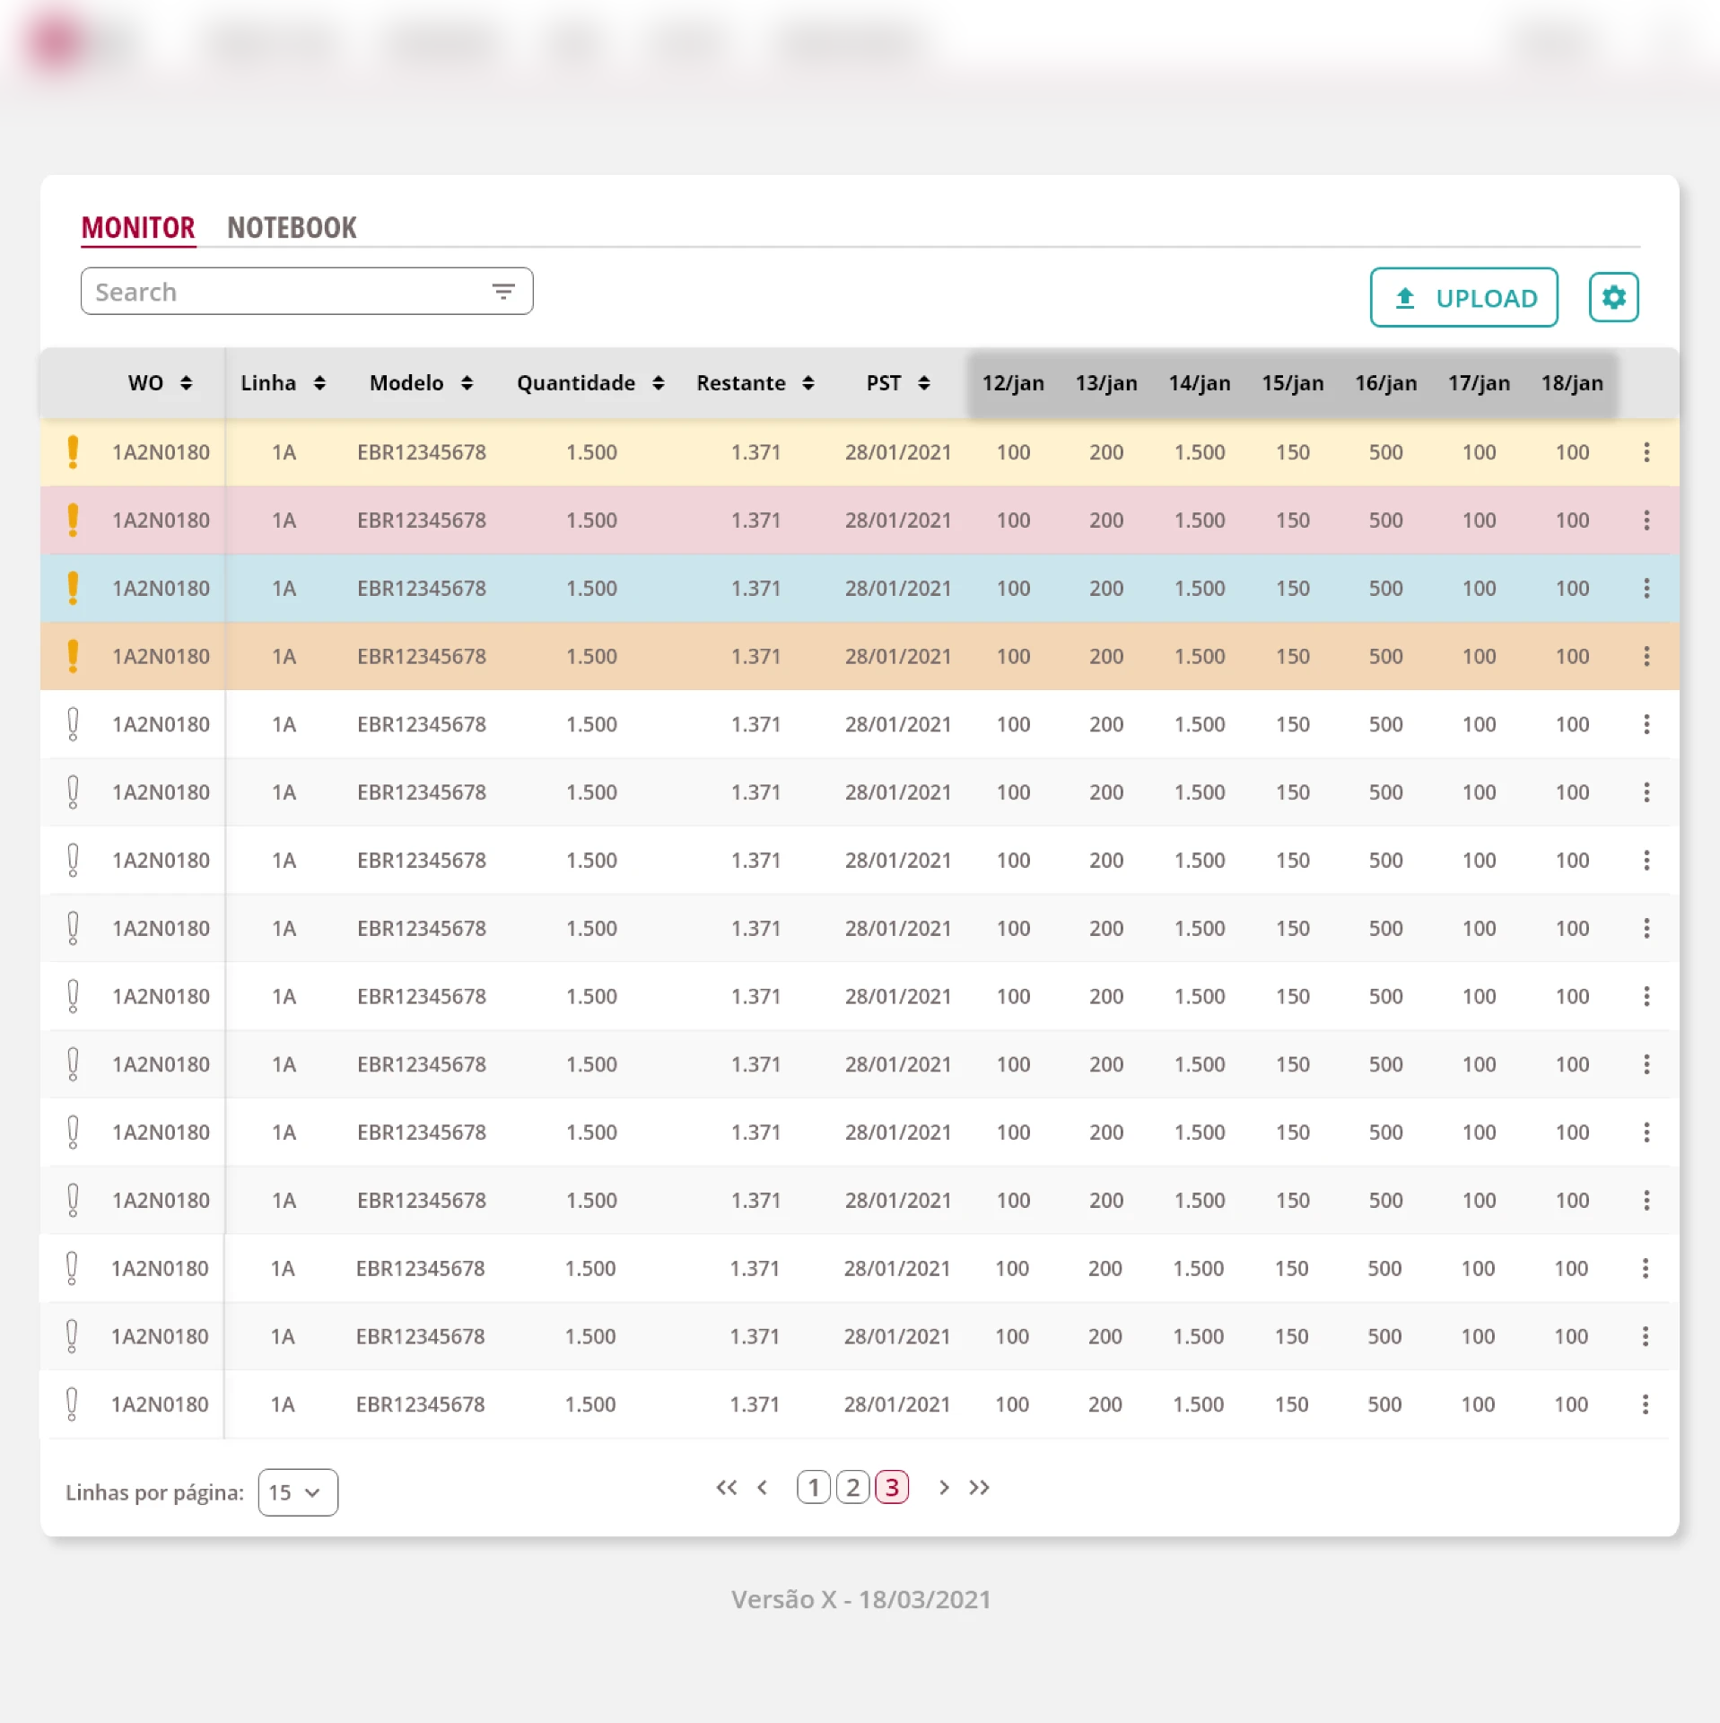Image resolution: width=1720 pixels, height=1723 pixels.
Task: Click the 17/jan column header
Action: pyautogui.click(x=1480, y=383)
